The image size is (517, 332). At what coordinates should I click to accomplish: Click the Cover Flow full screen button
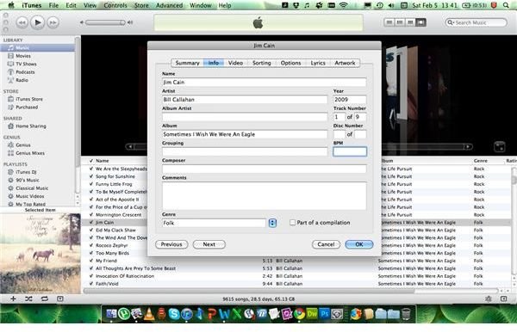click(x=499, y=147)
